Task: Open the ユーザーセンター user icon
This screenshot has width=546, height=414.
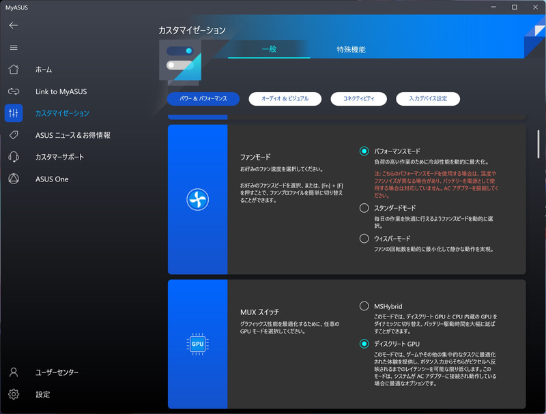Action: (14, 372)
